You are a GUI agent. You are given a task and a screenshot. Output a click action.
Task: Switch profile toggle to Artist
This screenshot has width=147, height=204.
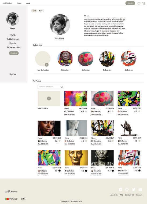point(34,11)
